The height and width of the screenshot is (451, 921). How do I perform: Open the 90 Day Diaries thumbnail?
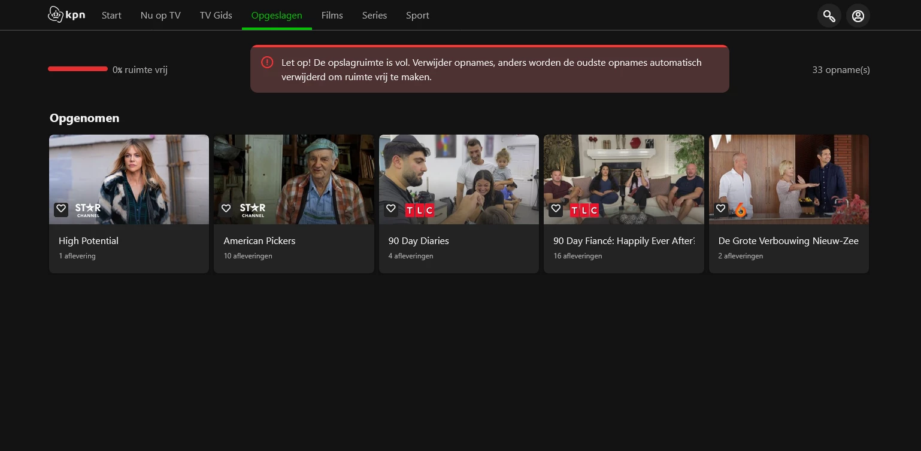click(459, 179)
